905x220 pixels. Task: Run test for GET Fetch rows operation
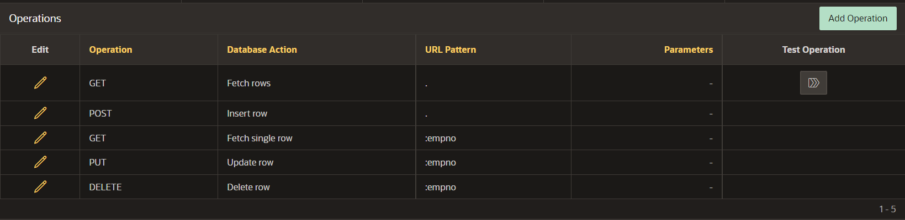pyautogui.click(x=813, y=82)
